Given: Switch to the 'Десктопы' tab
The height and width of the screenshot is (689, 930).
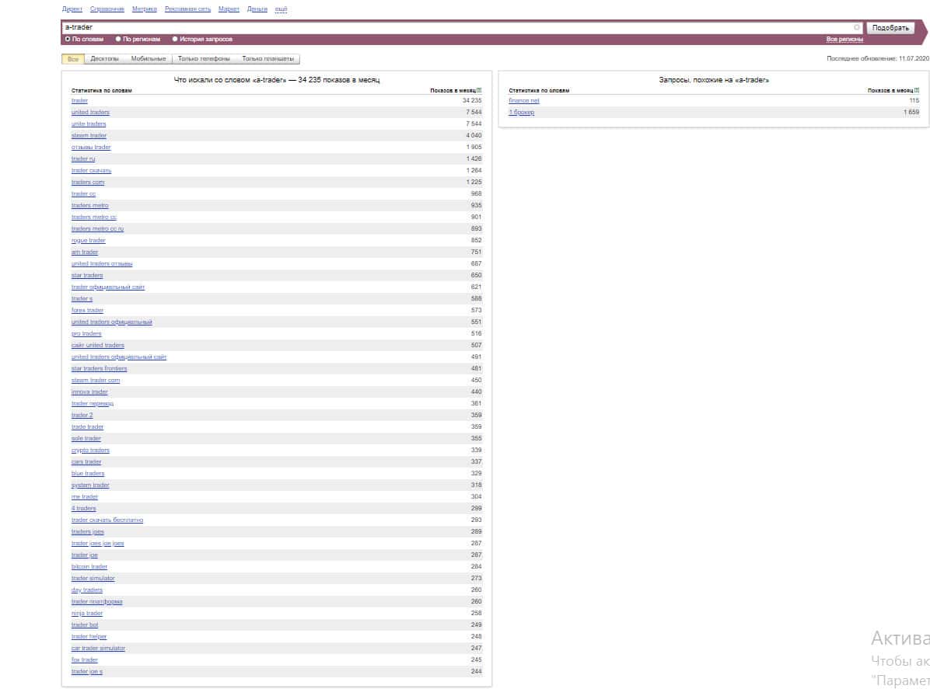Looking at the screenshot, I should [104, 59].
